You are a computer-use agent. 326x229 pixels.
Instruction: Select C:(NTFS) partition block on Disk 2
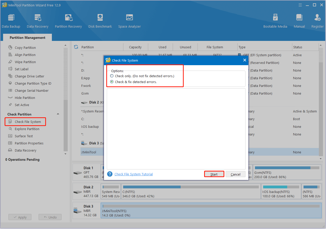point(191,191)
